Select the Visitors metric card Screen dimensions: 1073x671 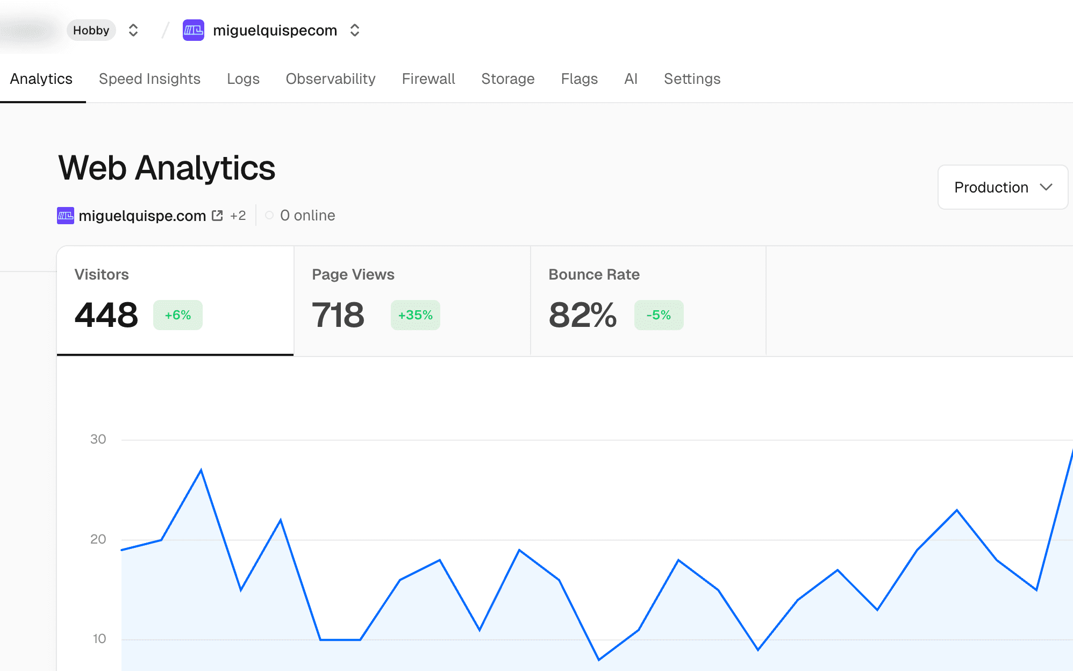tap(175, 301)
